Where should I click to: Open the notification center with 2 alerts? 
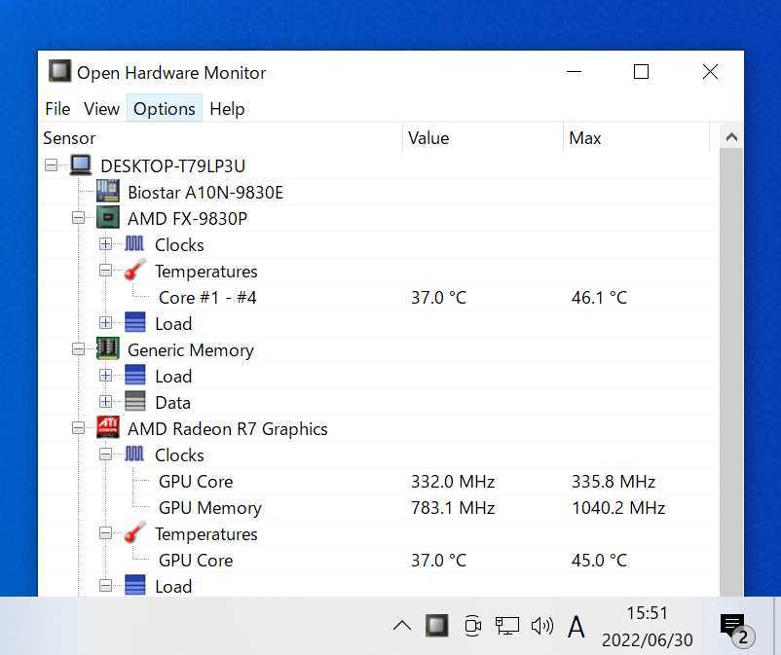pos(736,629)
